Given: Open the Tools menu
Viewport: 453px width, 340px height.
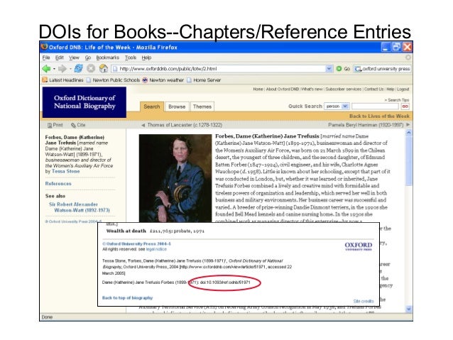Looking at the screenshot, I should tap(131, 57).
